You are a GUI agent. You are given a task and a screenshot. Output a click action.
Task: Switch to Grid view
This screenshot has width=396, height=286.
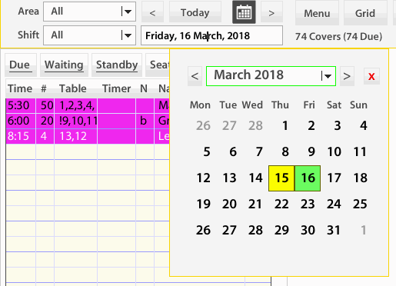point(365,13)
